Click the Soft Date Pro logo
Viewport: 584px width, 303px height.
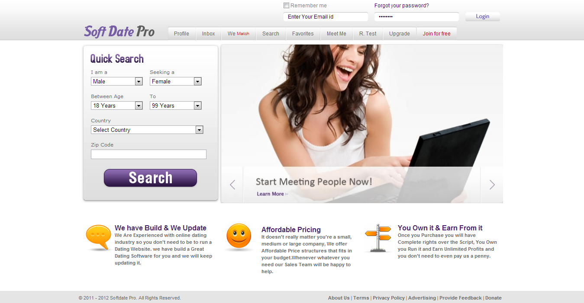click(x=119, y=31)
